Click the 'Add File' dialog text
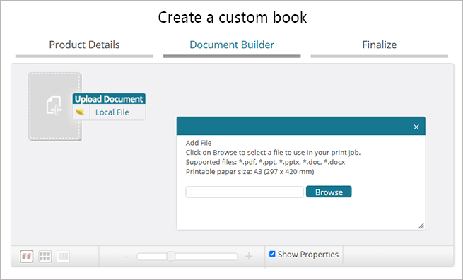 click(199, 143)
